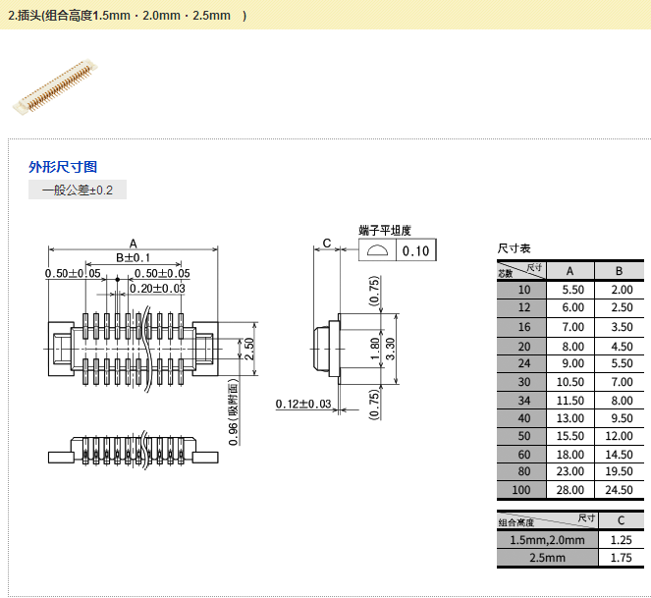Click the 一般公差±0.2 label box

click(x=78, y=190)
